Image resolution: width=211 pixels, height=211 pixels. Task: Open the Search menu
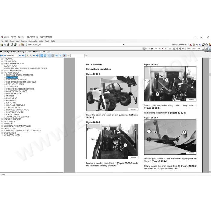(x=24, y=41)
